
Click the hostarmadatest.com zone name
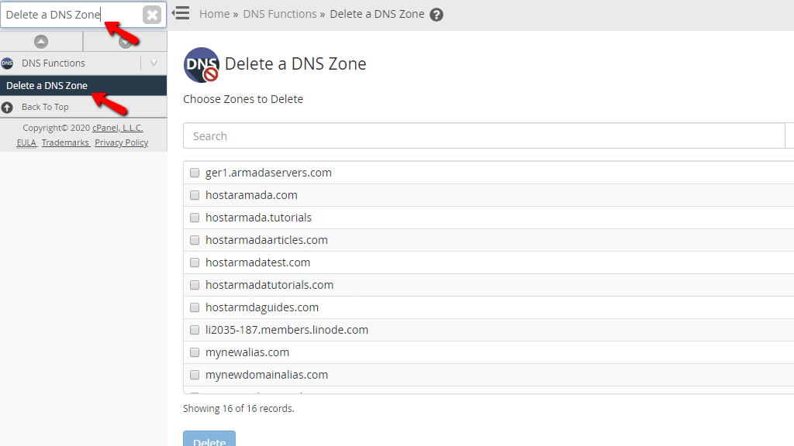[x=257, y=262]
